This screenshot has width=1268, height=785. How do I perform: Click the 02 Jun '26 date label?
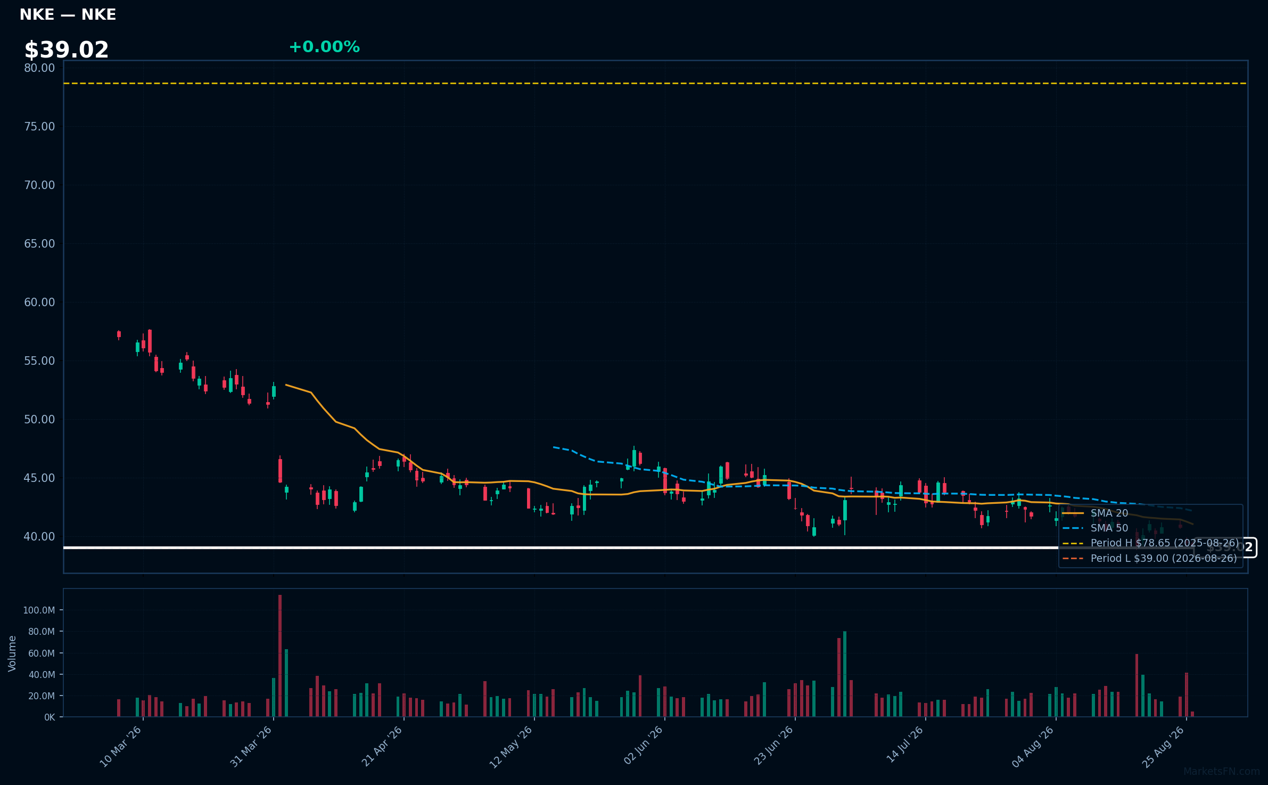[643, 746]
